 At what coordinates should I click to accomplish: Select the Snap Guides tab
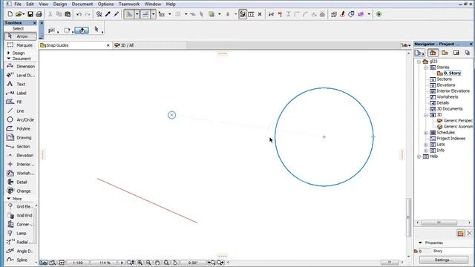(x=75, y=45)
